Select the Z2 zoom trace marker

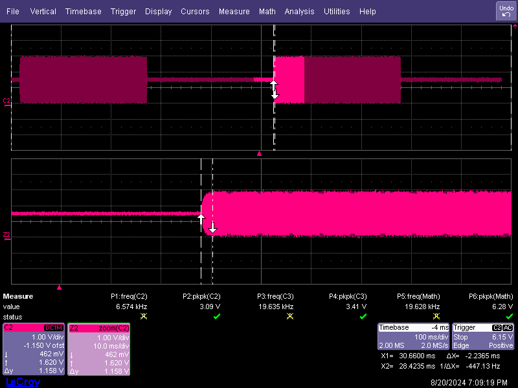7,234
